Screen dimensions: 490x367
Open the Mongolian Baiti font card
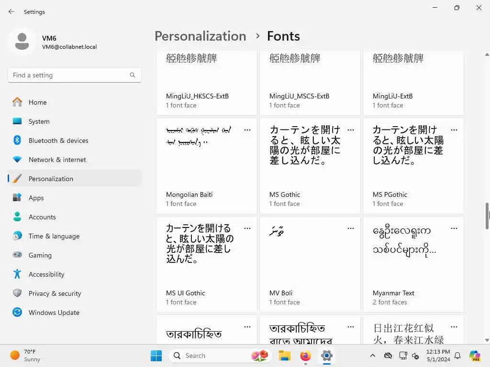point(207,165)
